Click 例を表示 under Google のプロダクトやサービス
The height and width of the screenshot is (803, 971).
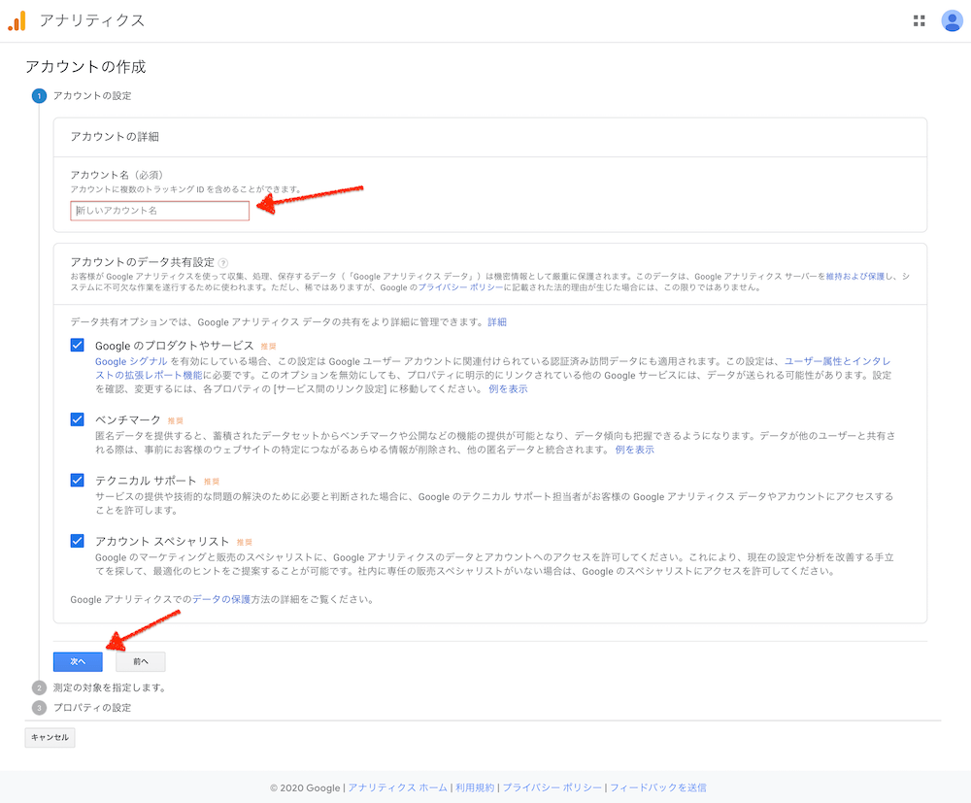tap(509, 388)
